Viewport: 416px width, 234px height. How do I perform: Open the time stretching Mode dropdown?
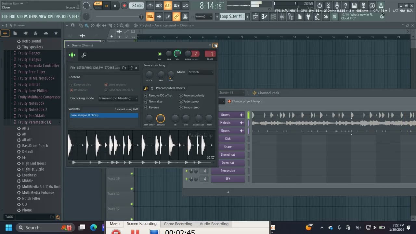pyautogui.click(x=201, y=72)
